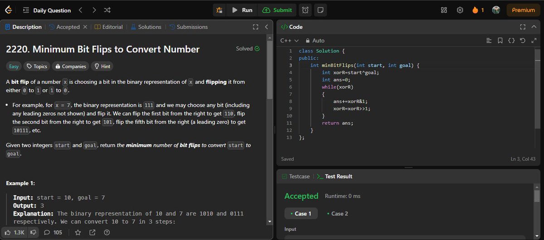Image resolution: width=544 pixels, height=240 pixels.
Task: Collapse the Code panel chevron
Action: pyautogui.click(x=534, y=27)
